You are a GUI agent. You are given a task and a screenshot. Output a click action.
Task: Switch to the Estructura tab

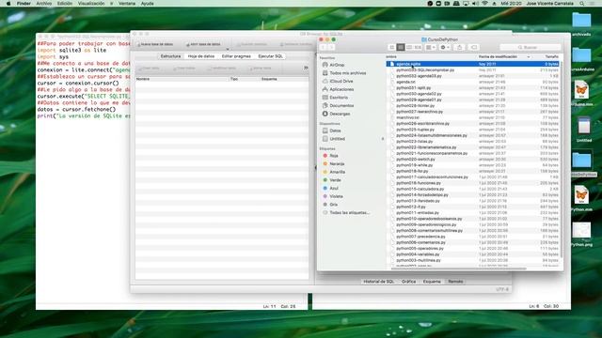(170, 56)
